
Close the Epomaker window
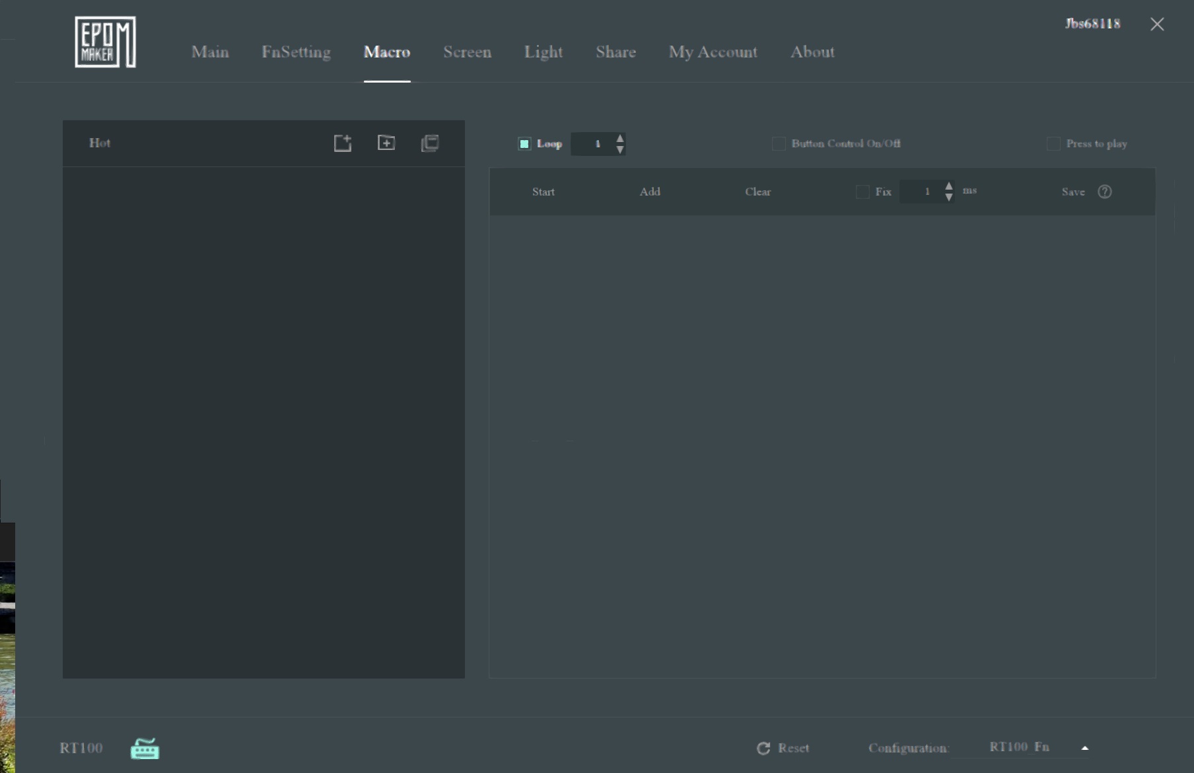click(1157, 24)
